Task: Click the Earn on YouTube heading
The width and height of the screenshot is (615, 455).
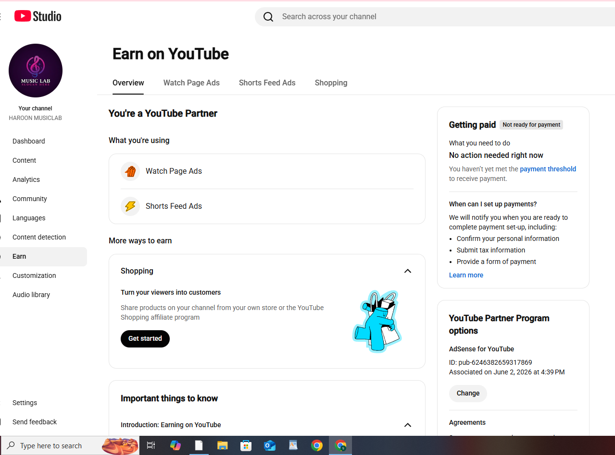Action: point(171,54)
